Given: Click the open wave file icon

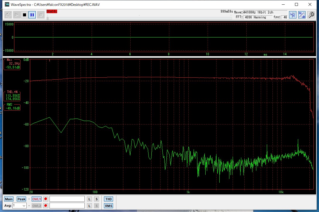Looking at the screenshot, I should point(8,15).
